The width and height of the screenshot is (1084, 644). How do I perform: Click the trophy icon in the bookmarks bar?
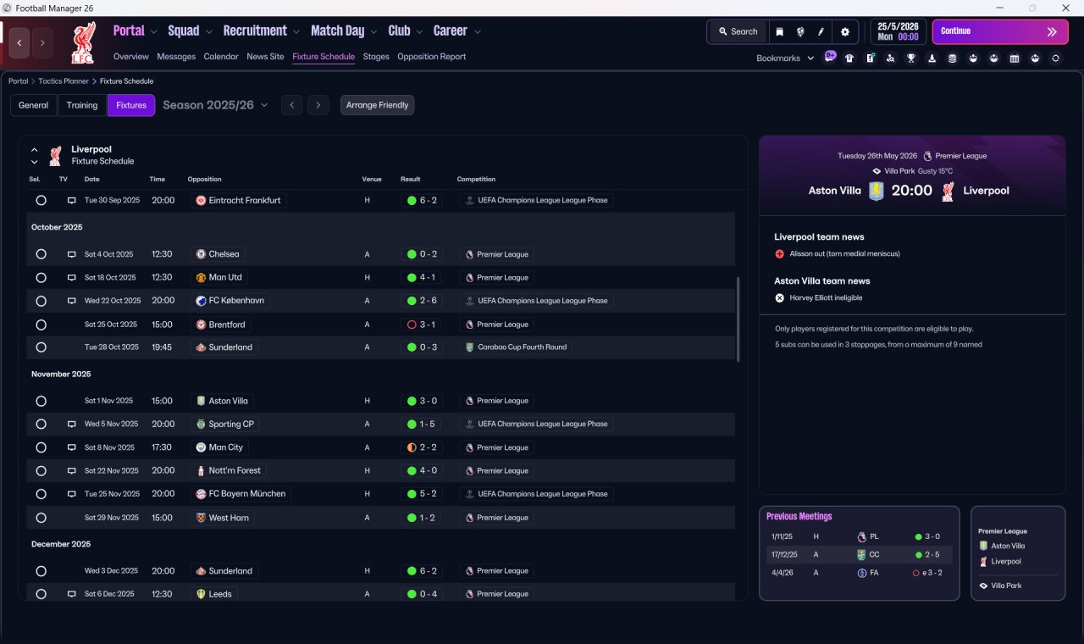[911, 58]
